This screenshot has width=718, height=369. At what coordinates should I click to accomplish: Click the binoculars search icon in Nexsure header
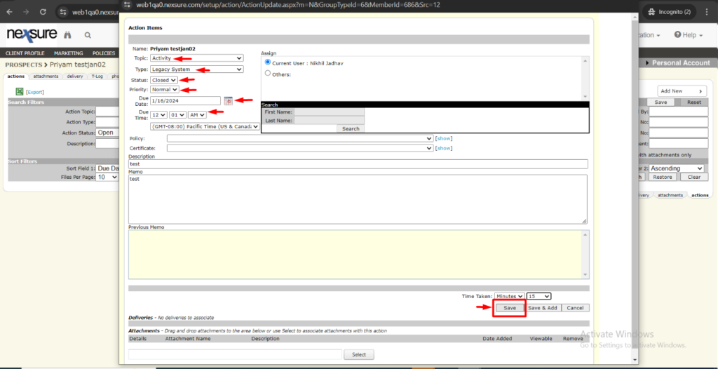pyautogui.click(x=68, y=35)
